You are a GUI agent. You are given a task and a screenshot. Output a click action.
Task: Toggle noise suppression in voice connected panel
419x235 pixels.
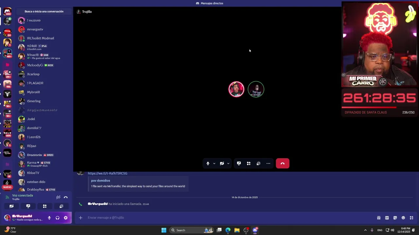coord(58,197)
